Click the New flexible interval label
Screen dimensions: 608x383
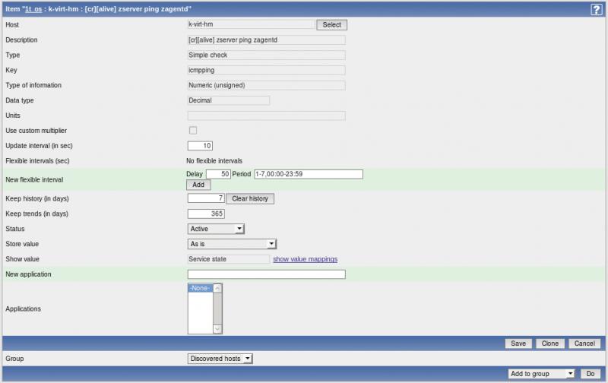[x=34, y=180]
